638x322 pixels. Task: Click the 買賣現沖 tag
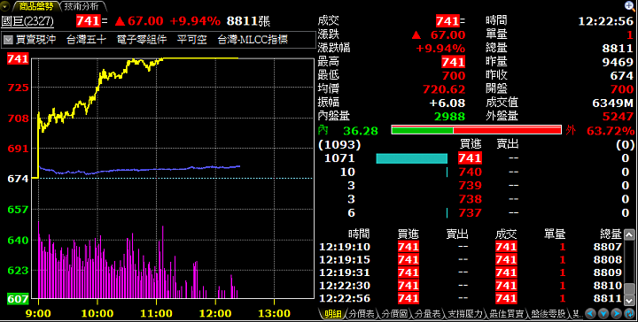click(35, 40)
